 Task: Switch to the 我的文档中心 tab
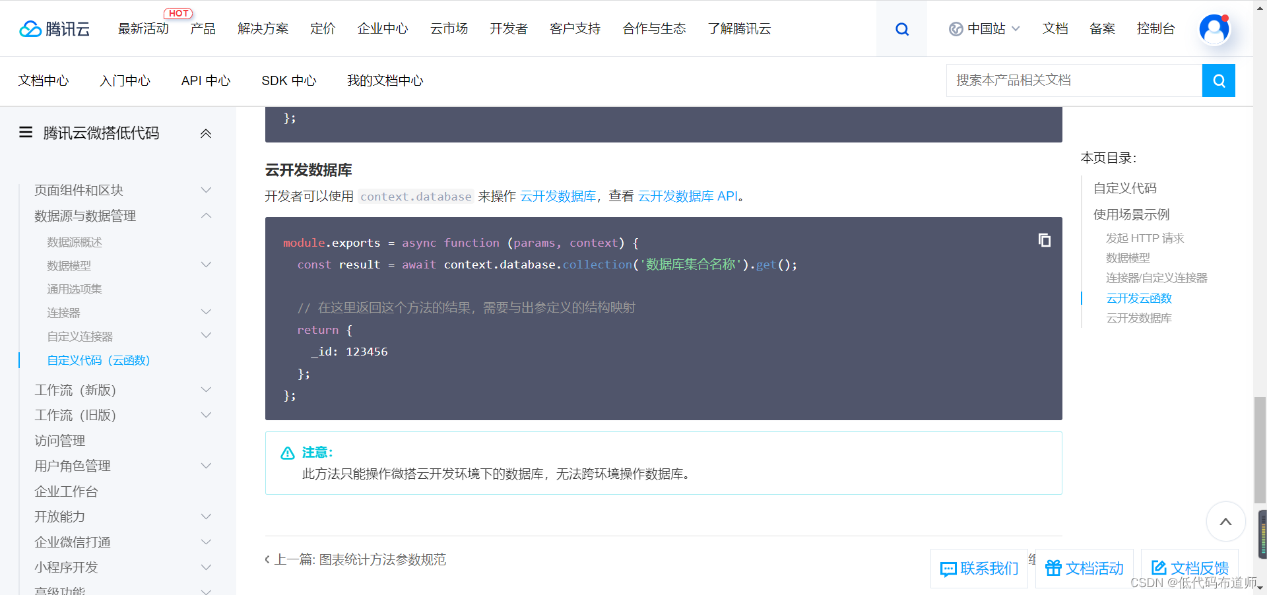tap(385, 80)
